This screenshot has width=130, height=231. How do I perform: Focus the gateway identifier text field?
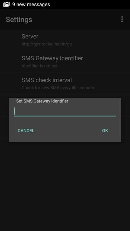click(x=65, y=111)
